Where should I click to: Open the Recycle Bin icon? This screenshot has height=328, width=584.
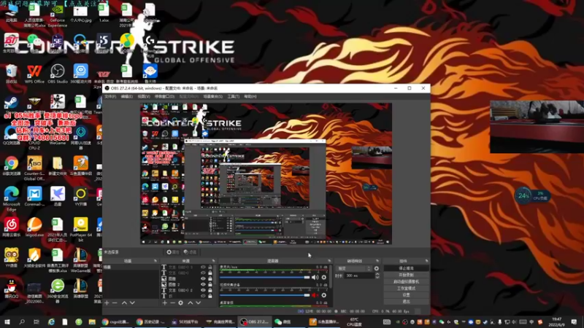tap(11, 74)
